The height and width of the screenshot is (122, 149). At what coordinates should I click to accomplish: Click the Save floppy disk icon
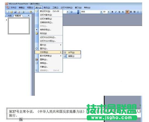[15, 12]
